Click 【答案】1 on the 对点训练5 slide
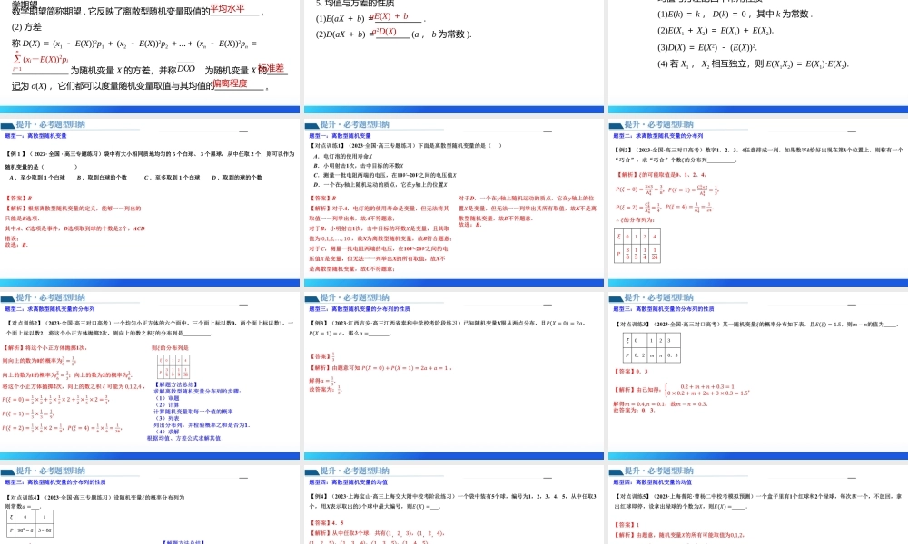Screen dimensions: 908x544 coord(627,525)
